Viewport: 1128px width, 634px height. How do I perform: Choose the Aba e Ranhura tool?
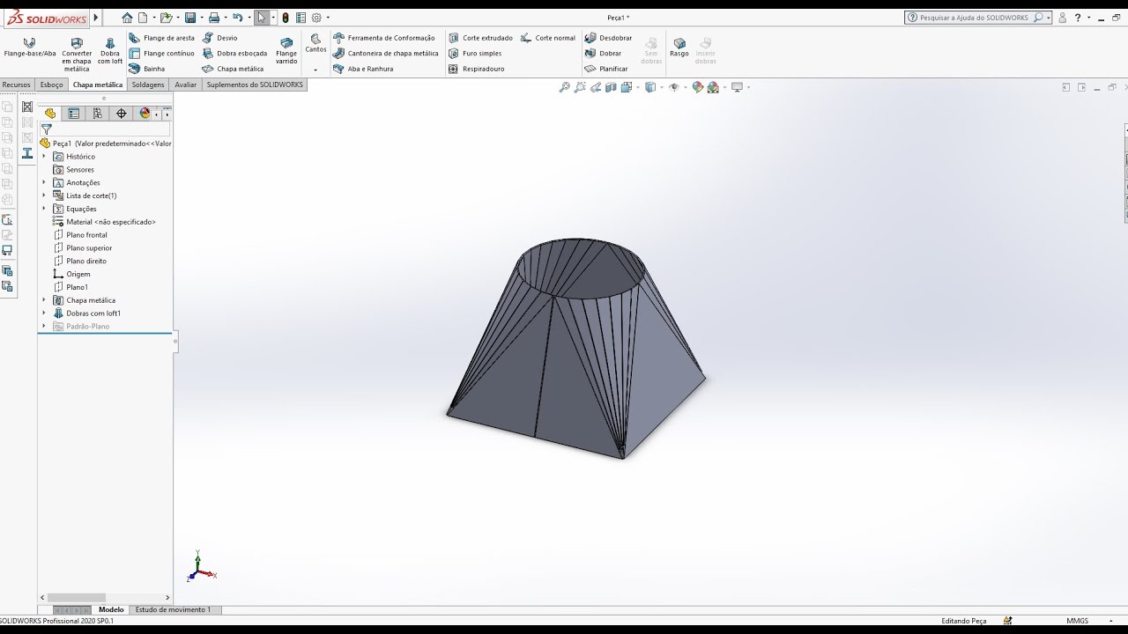(363, 69)
